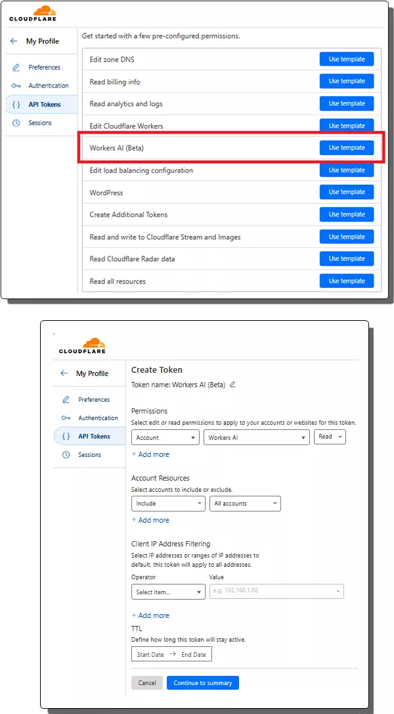Use the Edit zone DNS template
Screen dimensions: 394x714
click(347, 59)
